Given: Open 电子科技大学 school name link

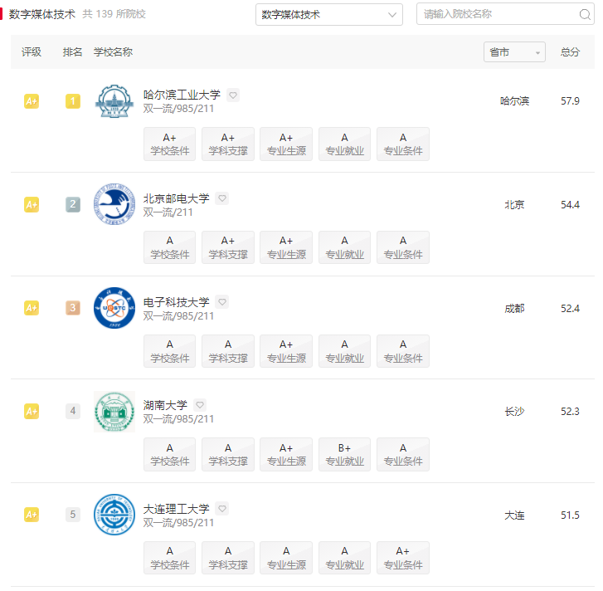Looking at the screenshot, I should click(176, 301).
